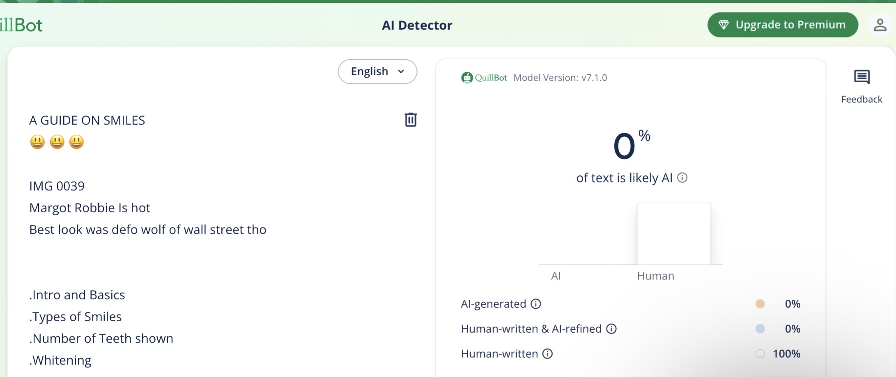Click the 'Human' chart axis label
The image size is (896, 377).
(655, 276)
